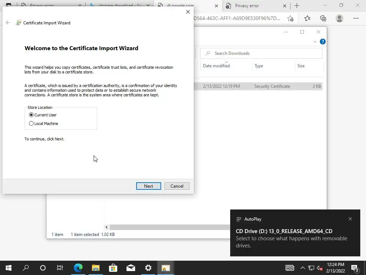Sort by Type column in Explorer
The width and height of the screenshot is (366, 275).
(273, 66)
